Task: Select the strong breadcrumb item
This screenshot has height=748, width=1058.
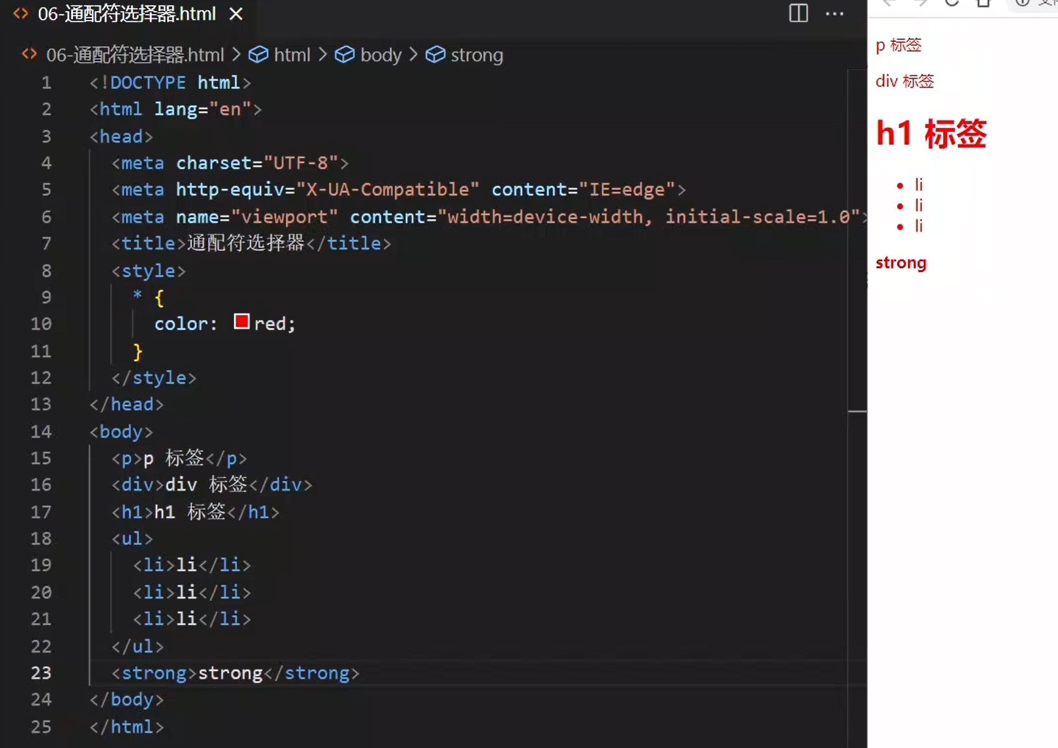Action: (x=477, y=55)
